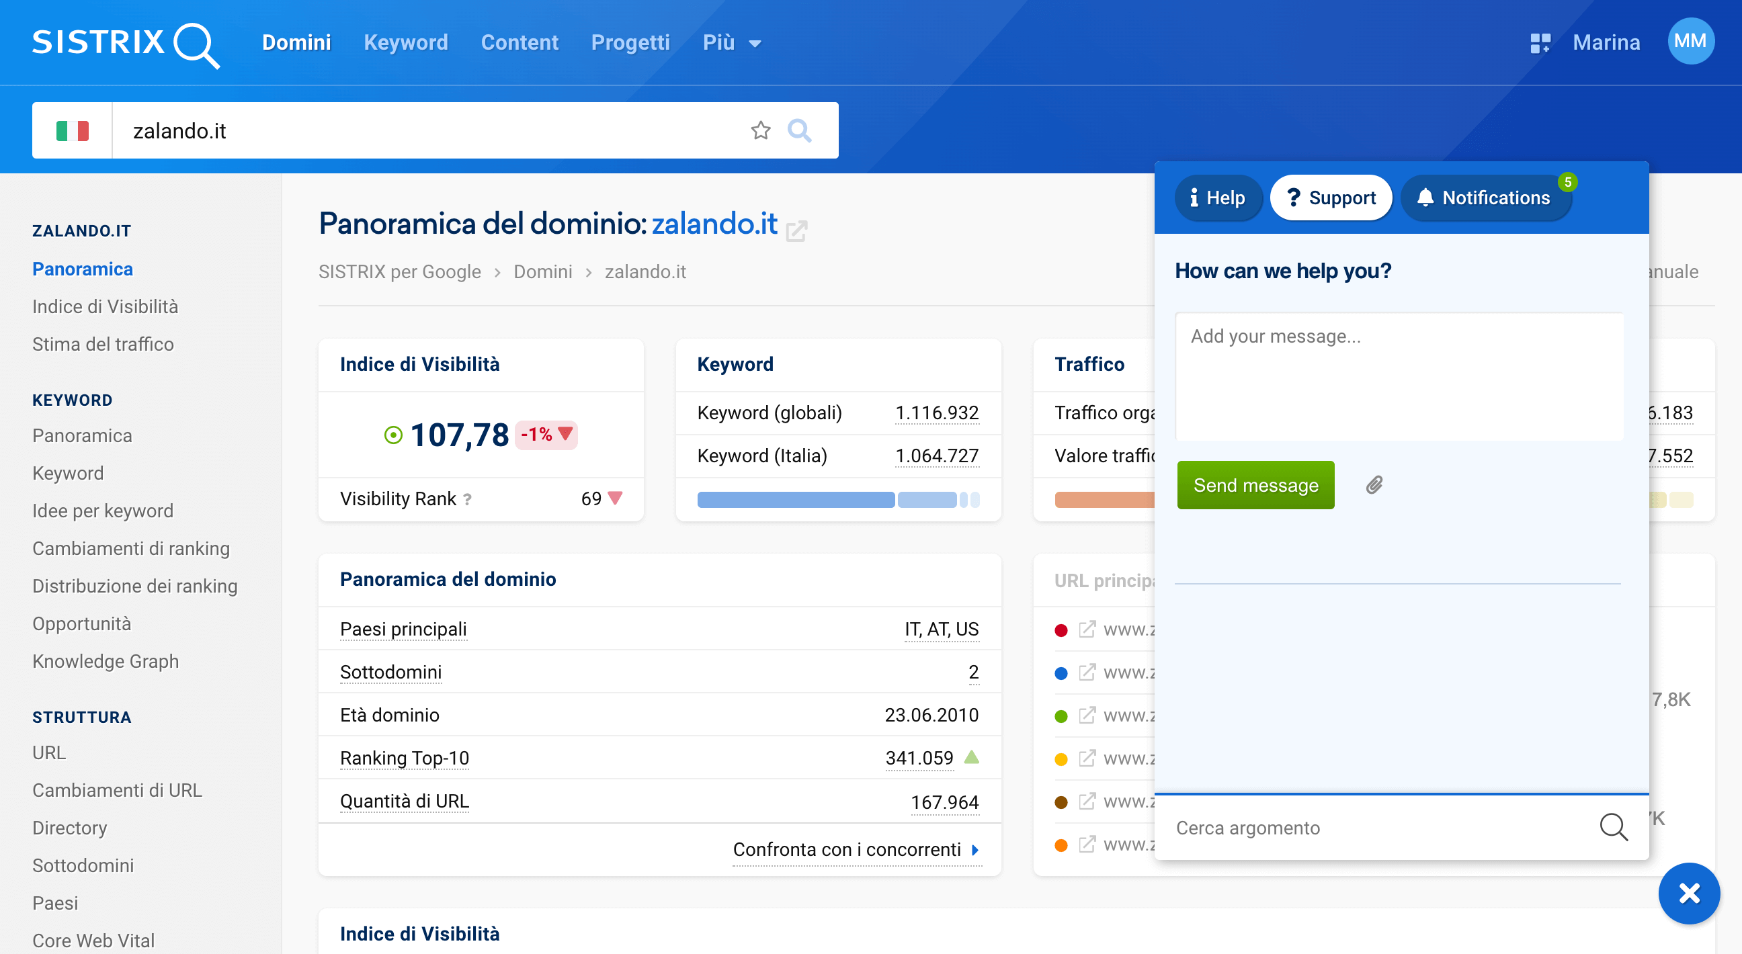Open Cambiamenti di ranking in sidebar
The width and height of the screenshot is (1742, 954).
(x=131, y=548)
